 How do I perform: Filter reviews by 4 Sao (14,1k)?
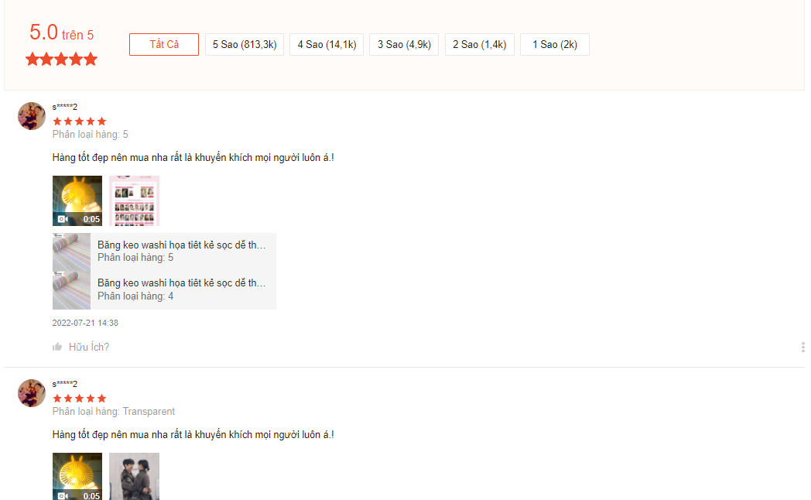click(x=327, y=45)
